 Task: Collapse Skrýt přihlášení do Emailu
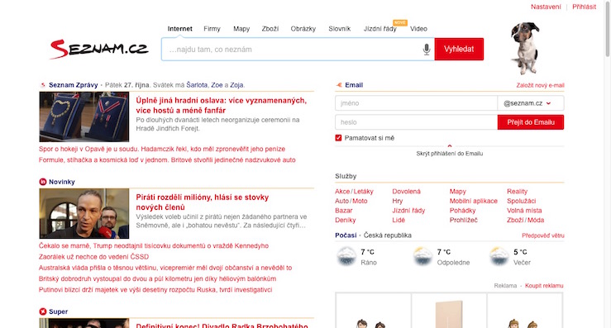pos(449,154)
